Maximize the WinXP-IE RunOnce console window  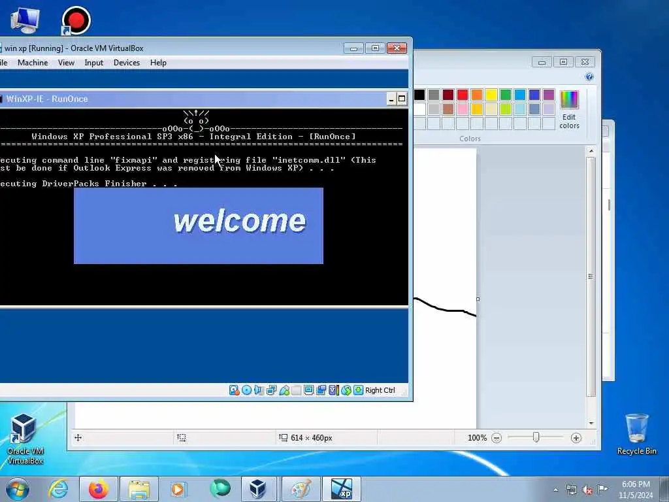(x=402, y=99)
